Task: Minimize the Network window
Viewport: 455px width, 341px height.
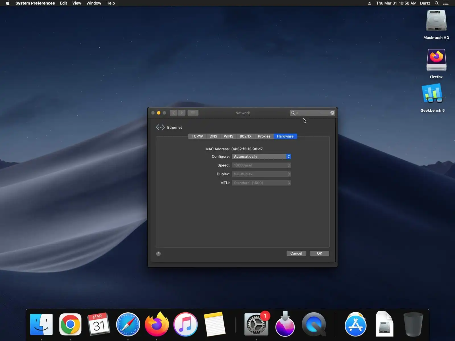Action: (x=159, y=113)
